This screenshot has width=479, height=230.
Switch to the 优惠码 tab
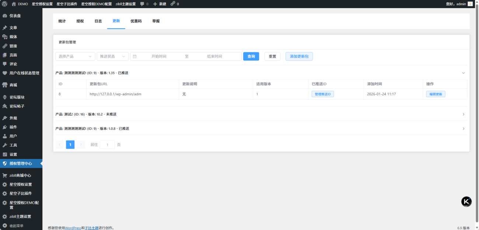click(136, 21)
